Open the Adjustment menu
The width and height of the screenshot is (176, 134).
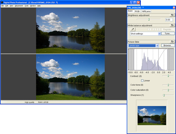point(19,6)
